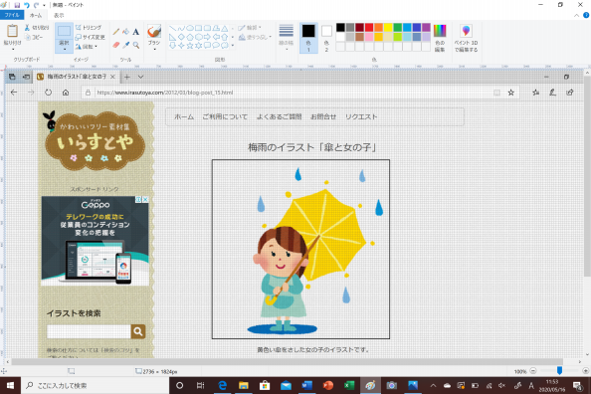Click the Crop (トリミング) icon
The width and height of the screenshot is (591, 394).
pos(78,28)
